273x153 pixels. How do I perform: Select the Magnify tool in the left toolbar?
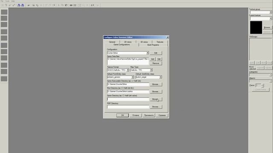[x=4, y=18]
